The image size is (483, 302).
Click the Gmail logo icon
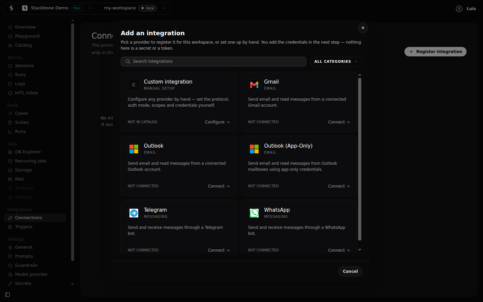pos(254,85)
